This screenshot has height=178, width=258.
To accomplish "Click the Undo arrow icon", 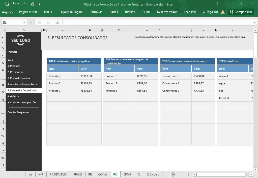I will (x=15, y=4).
